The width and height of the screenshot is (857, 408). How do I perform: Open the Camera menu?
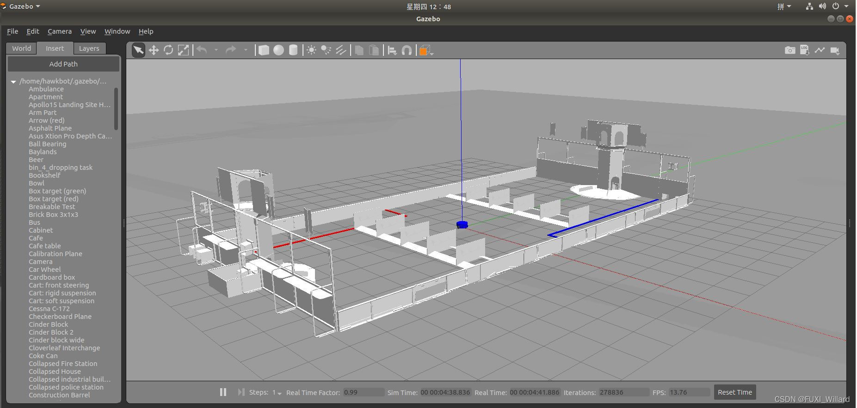60,31
